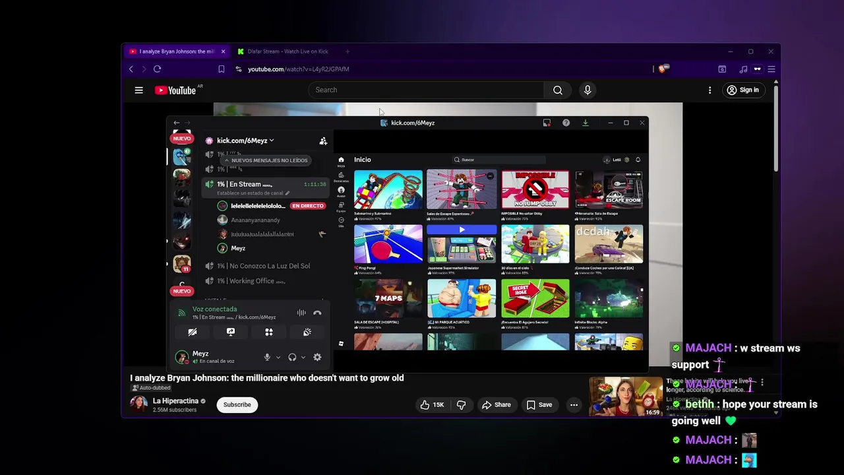
Task: Open the Ping Pong! game thumbnail
Action: click(x=388, y=244)
